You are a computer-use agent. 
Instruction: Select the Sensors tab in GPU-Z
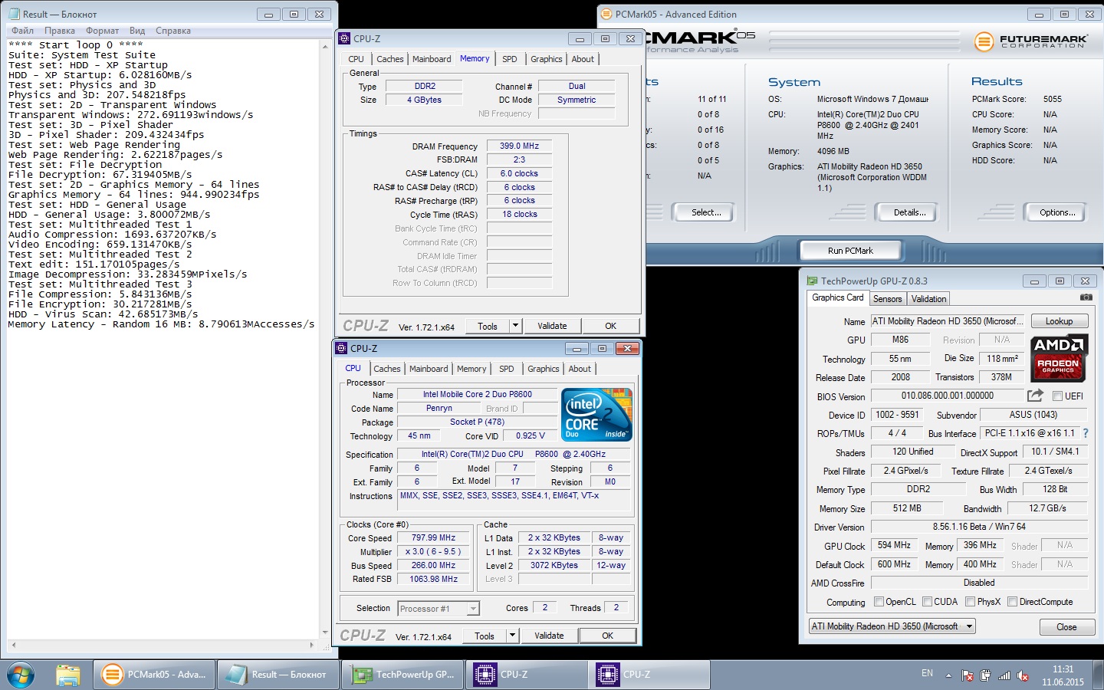coord(887,299)
